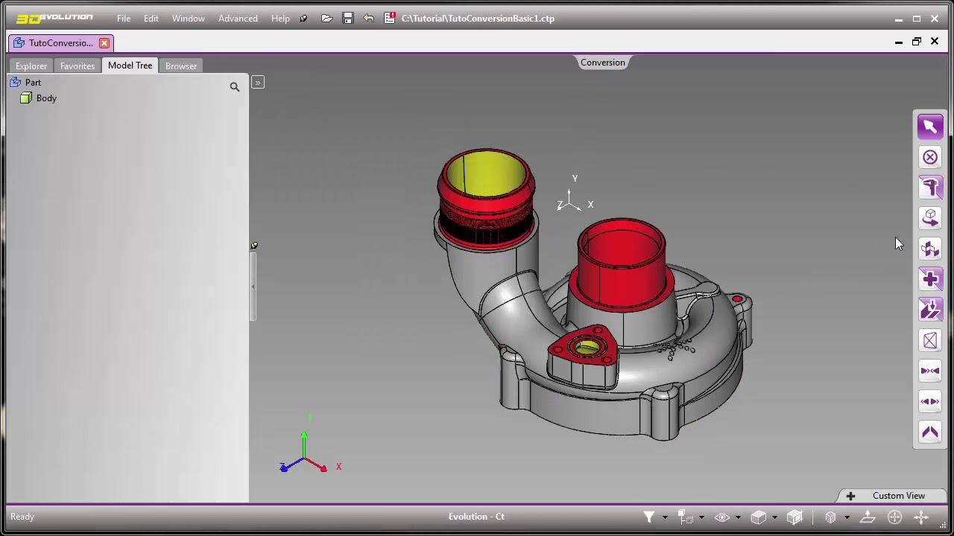The height and width of the screenshot is (536, 954).
Task: Click the crossed-box icon in right toolbar
Action: (929, 340)
